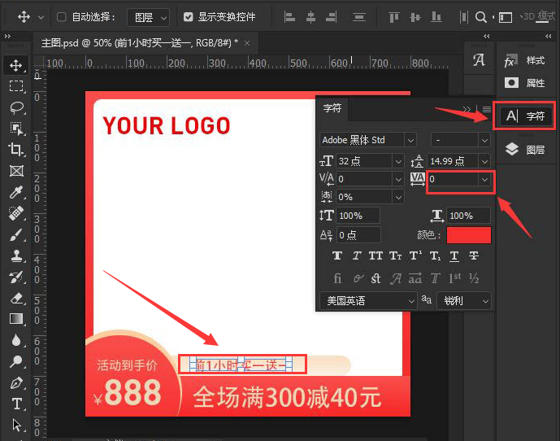The width and height of the screenshot is (560, 441).
Task: Click the align left edges icon
Action: coord(289,17)
